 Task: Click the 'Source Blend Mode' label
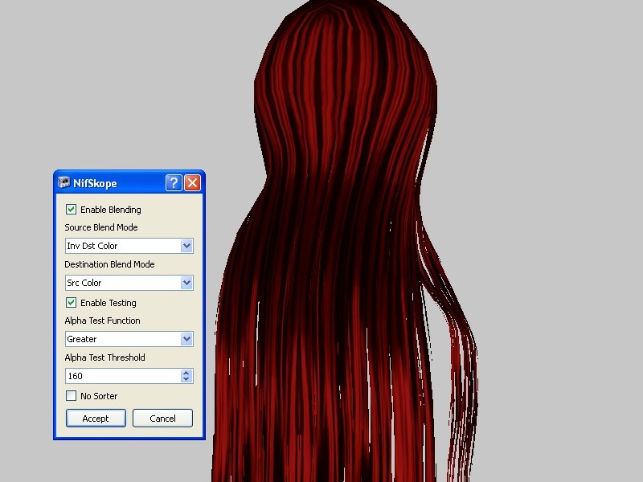(101, 227)
